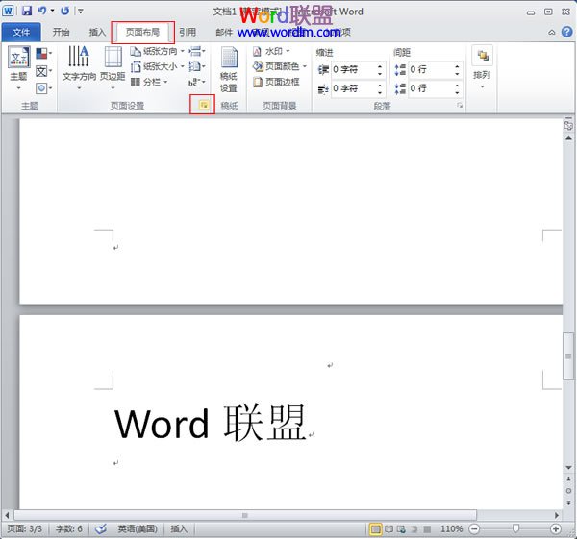This screenshot has width=577, height=539.
Task: Click 稿纸设置 manuscript paper settings
Action: 229,69
